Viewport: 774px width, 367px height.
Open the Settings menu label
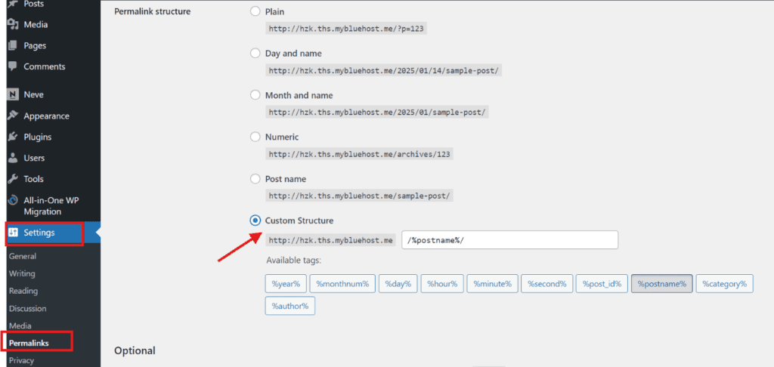(39, 233)
